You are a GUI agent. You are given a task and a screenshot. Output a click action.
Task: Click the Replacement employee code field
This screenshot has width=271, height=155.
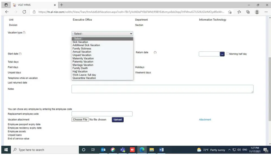102,114
